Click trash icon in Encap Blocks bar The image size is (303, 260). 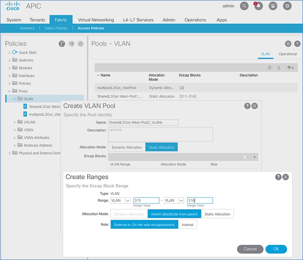245,157
